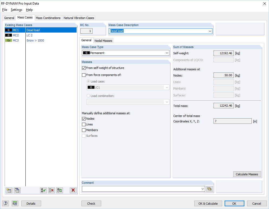Viewport: 269px width, 209px height.
Task: Open the load combination dropdown
Action: [x=167, y=102]
